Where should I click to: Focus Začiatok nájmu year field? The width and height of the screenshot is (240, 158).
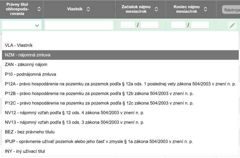click(x=150, y=25)
